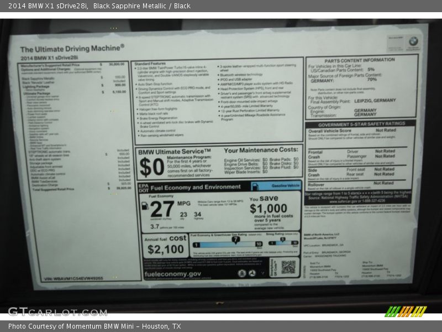Click the large $0 maintenance cost figure

pyautogui.click(x=151, y=167)
